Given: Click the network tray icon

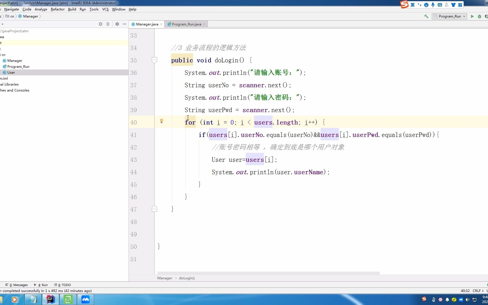Looking at the screenshot, I should point(474,300).
